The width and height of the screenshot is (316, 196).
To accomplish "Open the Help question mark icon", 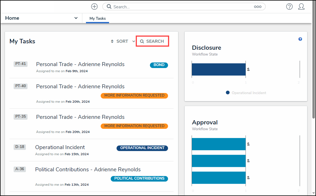I will tap(289, 7).
